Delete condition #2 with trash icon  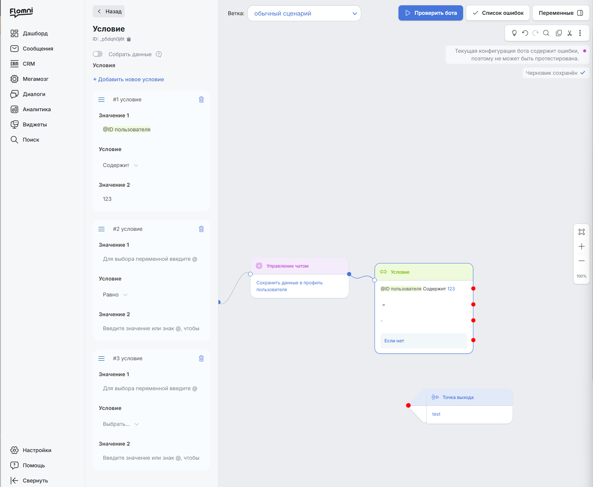[x=201, y=229]
